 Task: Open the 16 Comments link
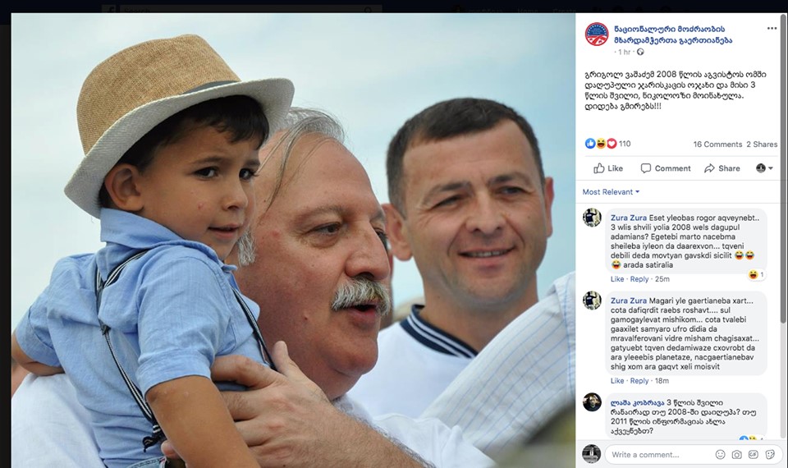click(x=717, y=145)
